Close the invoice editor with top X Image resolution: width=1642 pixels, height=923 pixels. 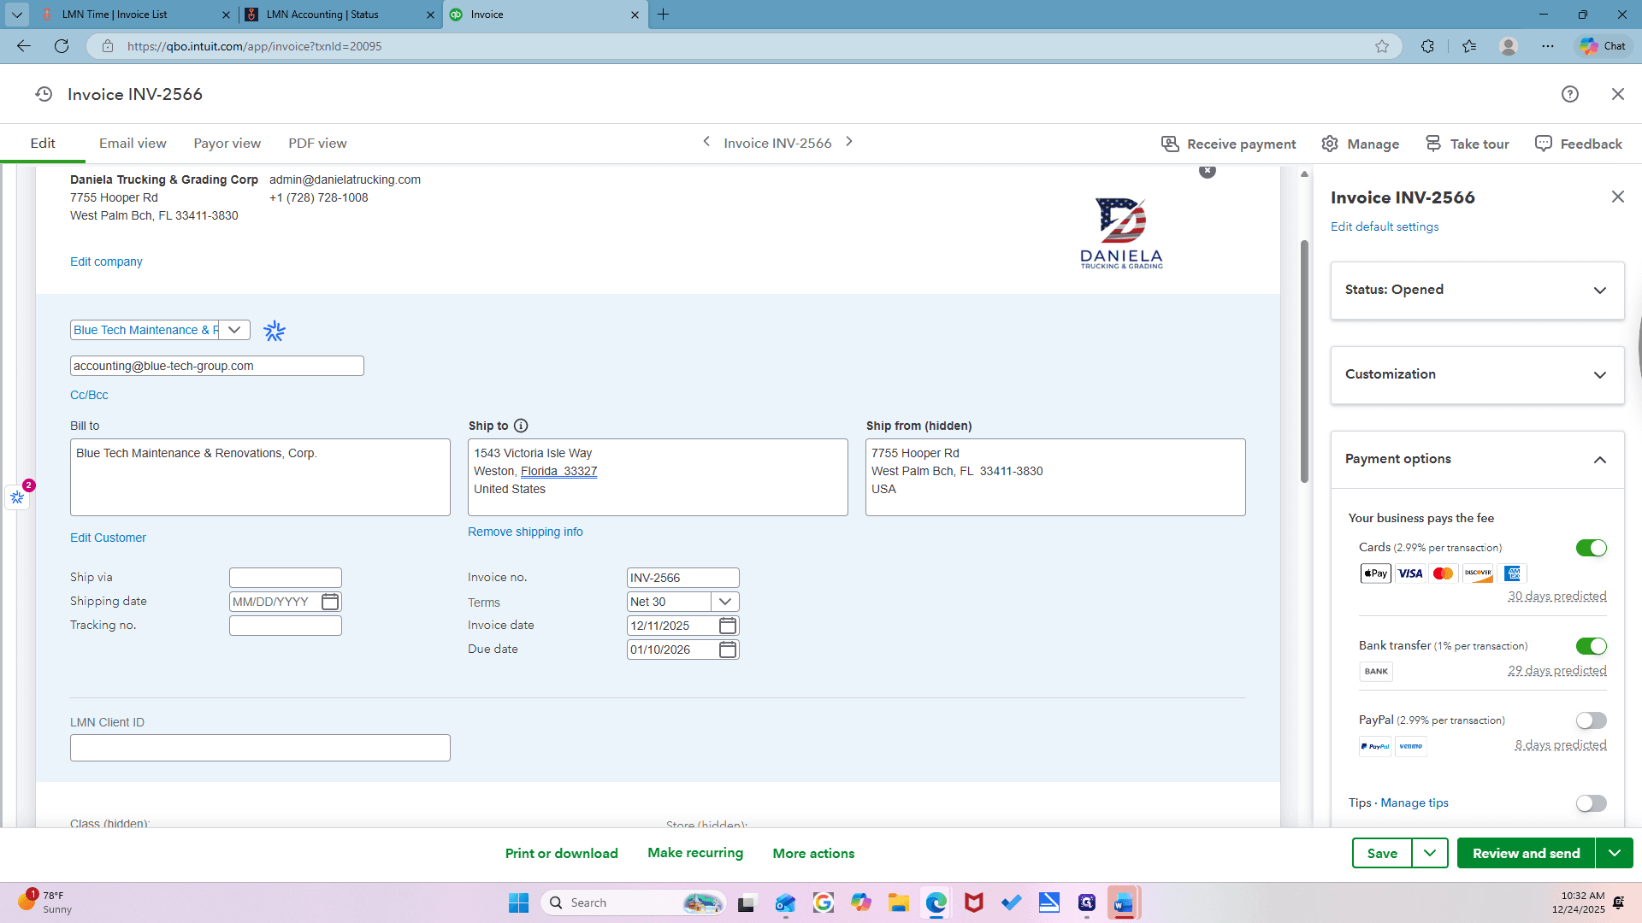pos(1618,94)
